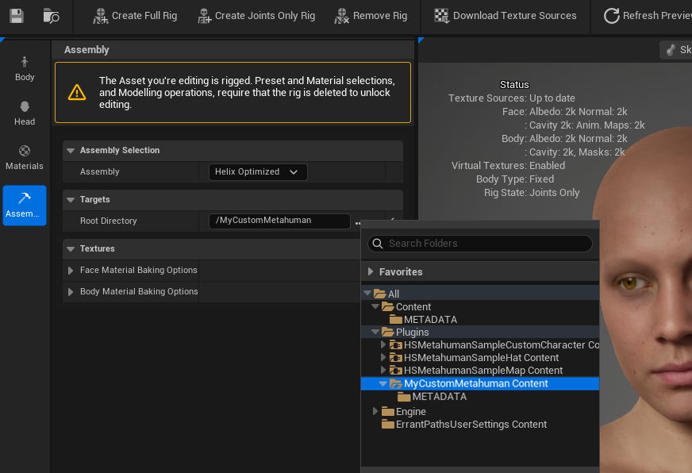Select the All root folder
Image resolution: width=692 pixels, height=473 pixels.
(386, 294)
